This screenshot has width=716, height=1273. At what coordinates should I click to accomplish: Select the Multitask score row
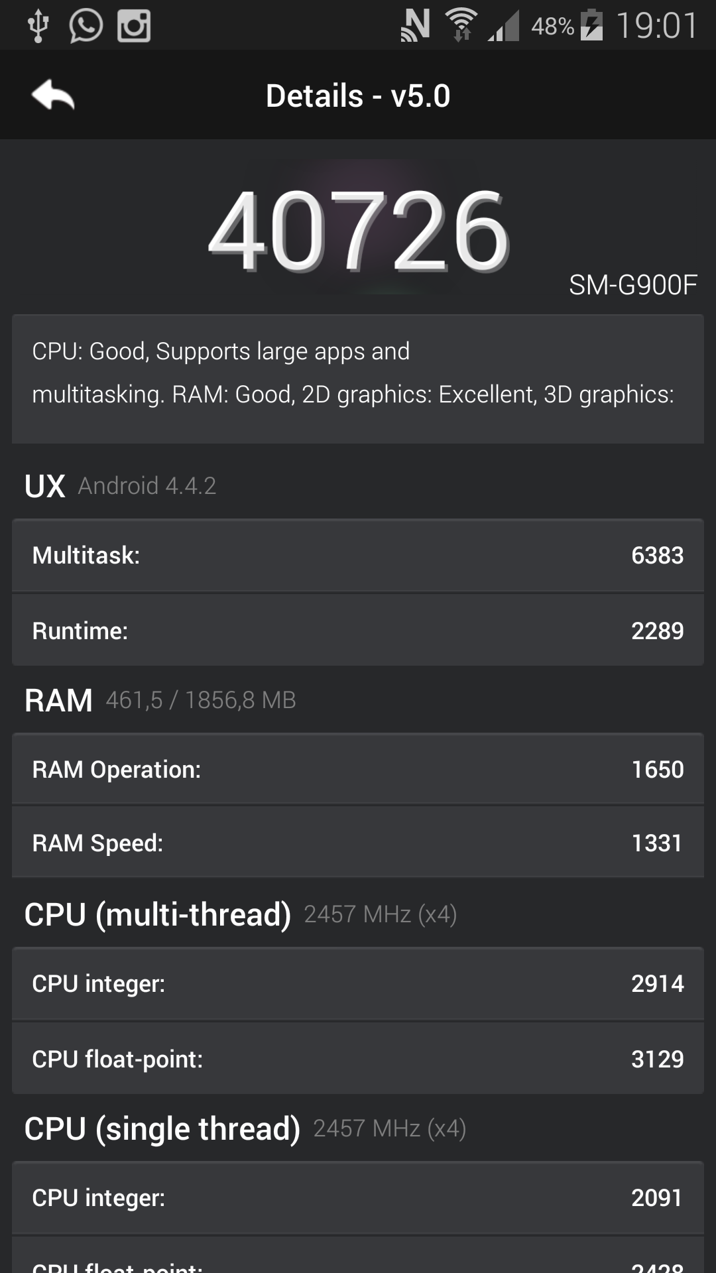358,556
